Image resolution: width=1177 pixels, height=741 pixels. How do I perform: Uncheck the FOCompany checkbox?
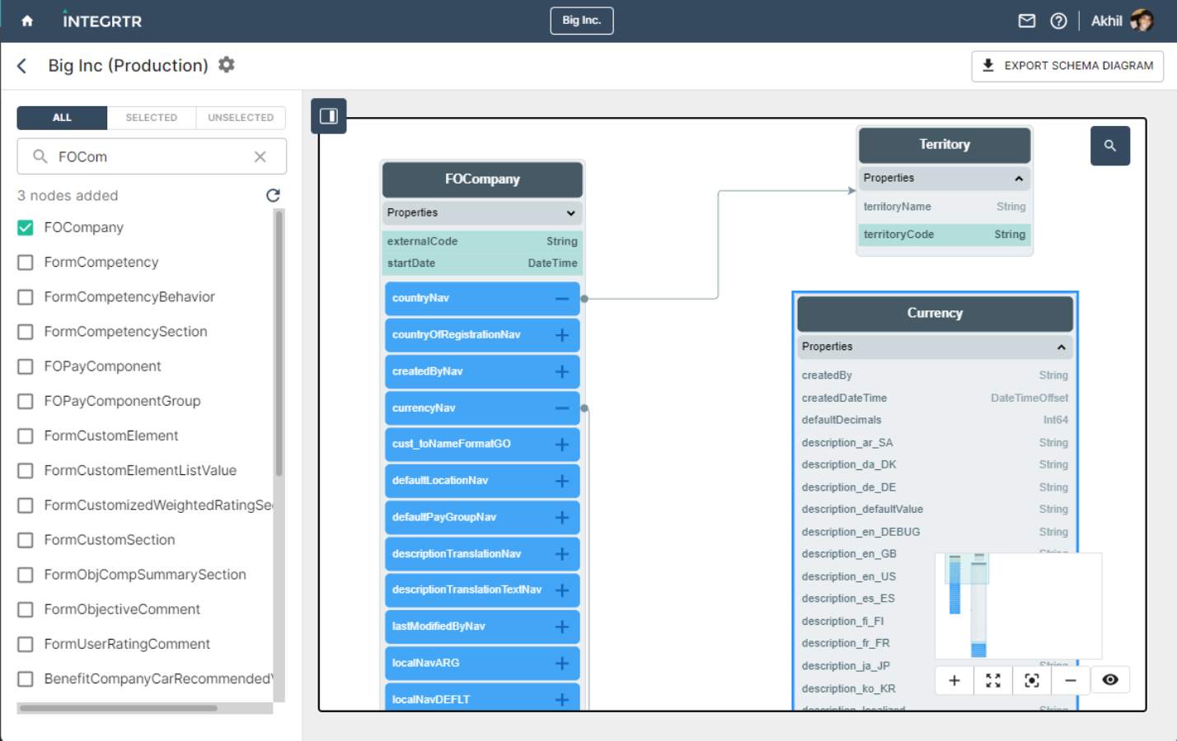(26, 228)
